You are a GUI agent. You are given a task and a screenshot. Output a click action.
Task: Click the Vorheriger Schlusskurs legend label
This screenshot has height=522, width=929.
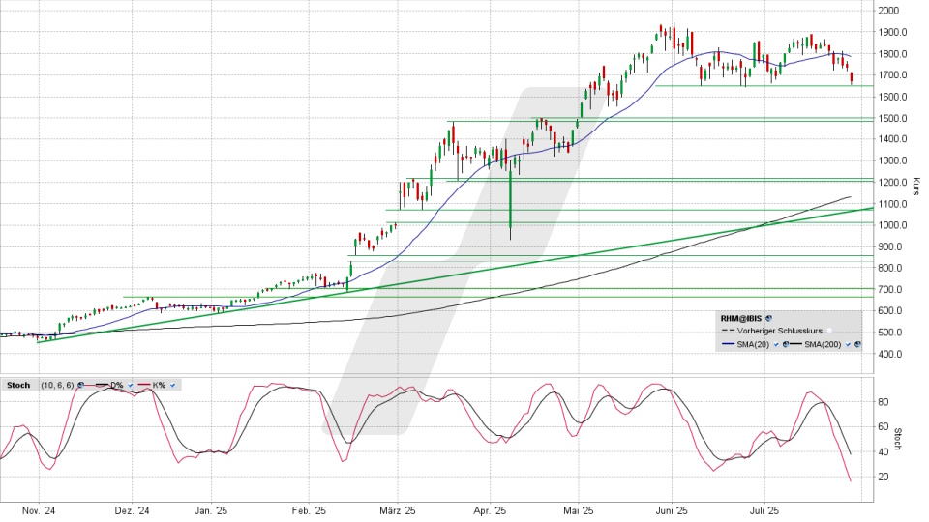click(780, 331)
